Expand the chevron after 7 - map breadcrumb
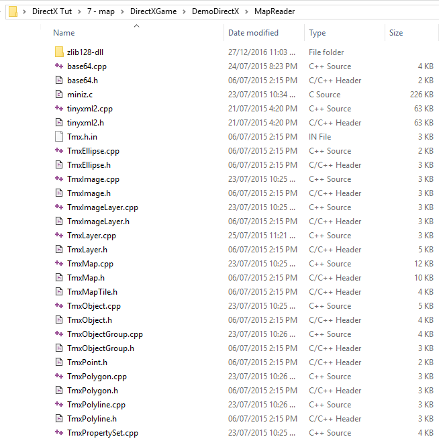Viewport: 439px width, 441px height. click(x=122, y=11)
